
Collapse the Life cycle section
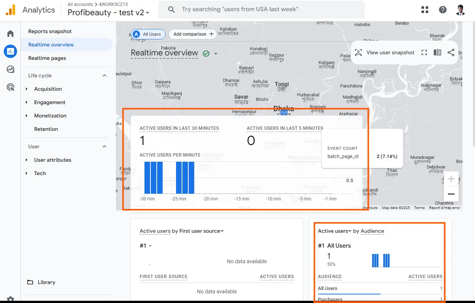[104, 75]
